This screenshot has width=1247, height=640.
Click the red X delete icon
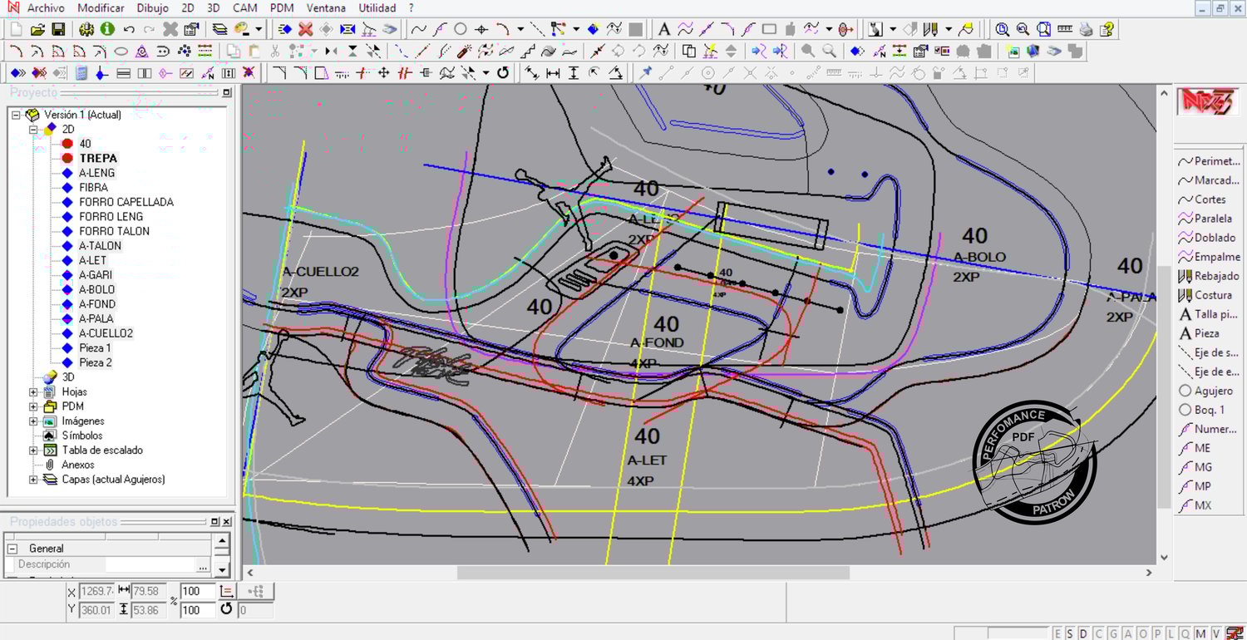click(305, 29)
